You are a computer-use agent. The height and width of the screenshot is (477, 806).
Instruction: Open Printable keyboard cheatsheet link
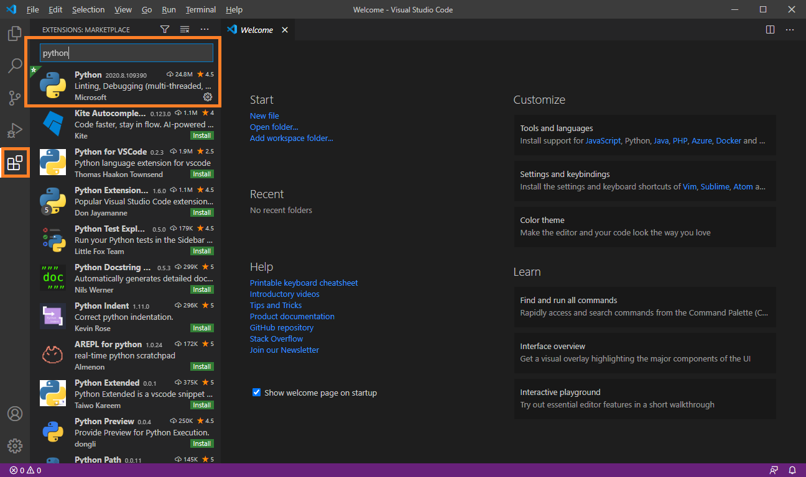point(304,283)
